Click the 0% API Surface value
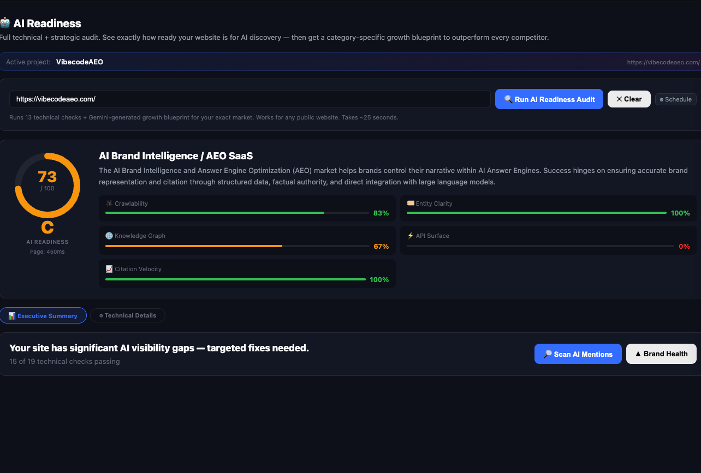701x473 pixels. coord(684,247)
